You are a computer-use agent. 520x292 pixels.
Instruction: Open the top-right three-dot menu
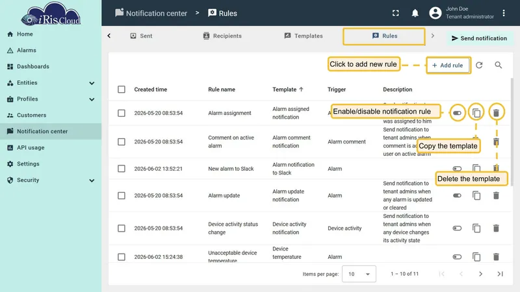click(504, 13)
